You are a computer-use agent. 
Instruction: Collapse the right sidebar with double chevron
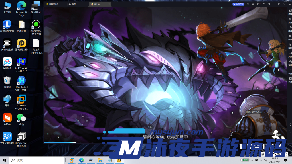[x=290, y=4]
